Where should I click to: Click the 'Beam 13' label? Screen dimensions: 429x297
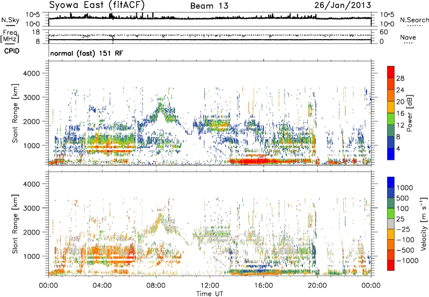click(209, 6)
